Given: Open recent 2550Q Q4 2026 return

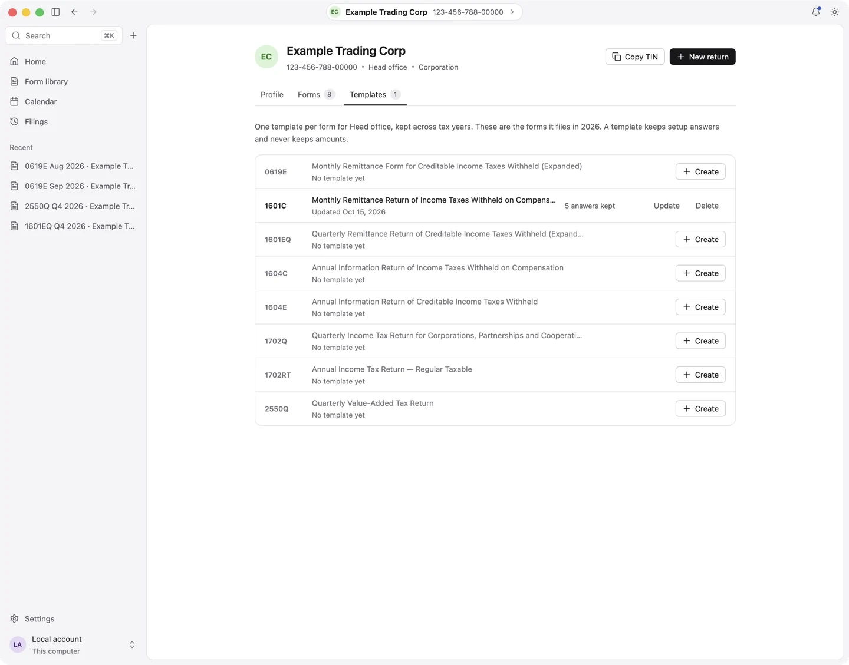Looking at the screenshot, I should (73, 206).
